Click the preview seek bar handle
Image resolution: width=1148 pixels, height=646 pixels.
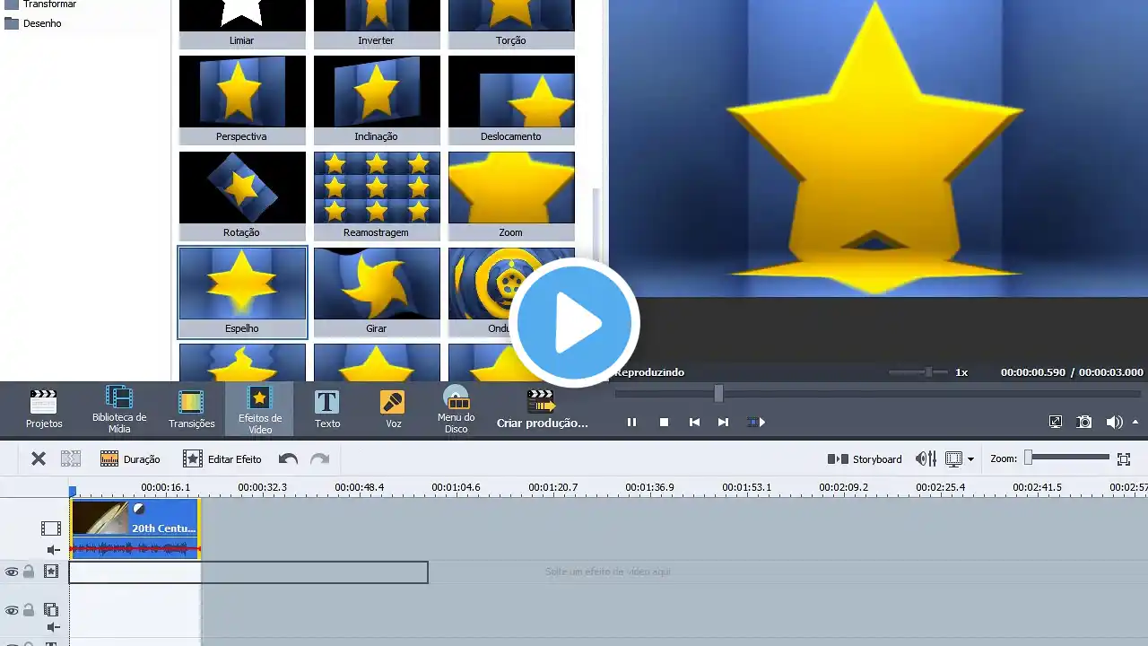(x=718, y=393)
